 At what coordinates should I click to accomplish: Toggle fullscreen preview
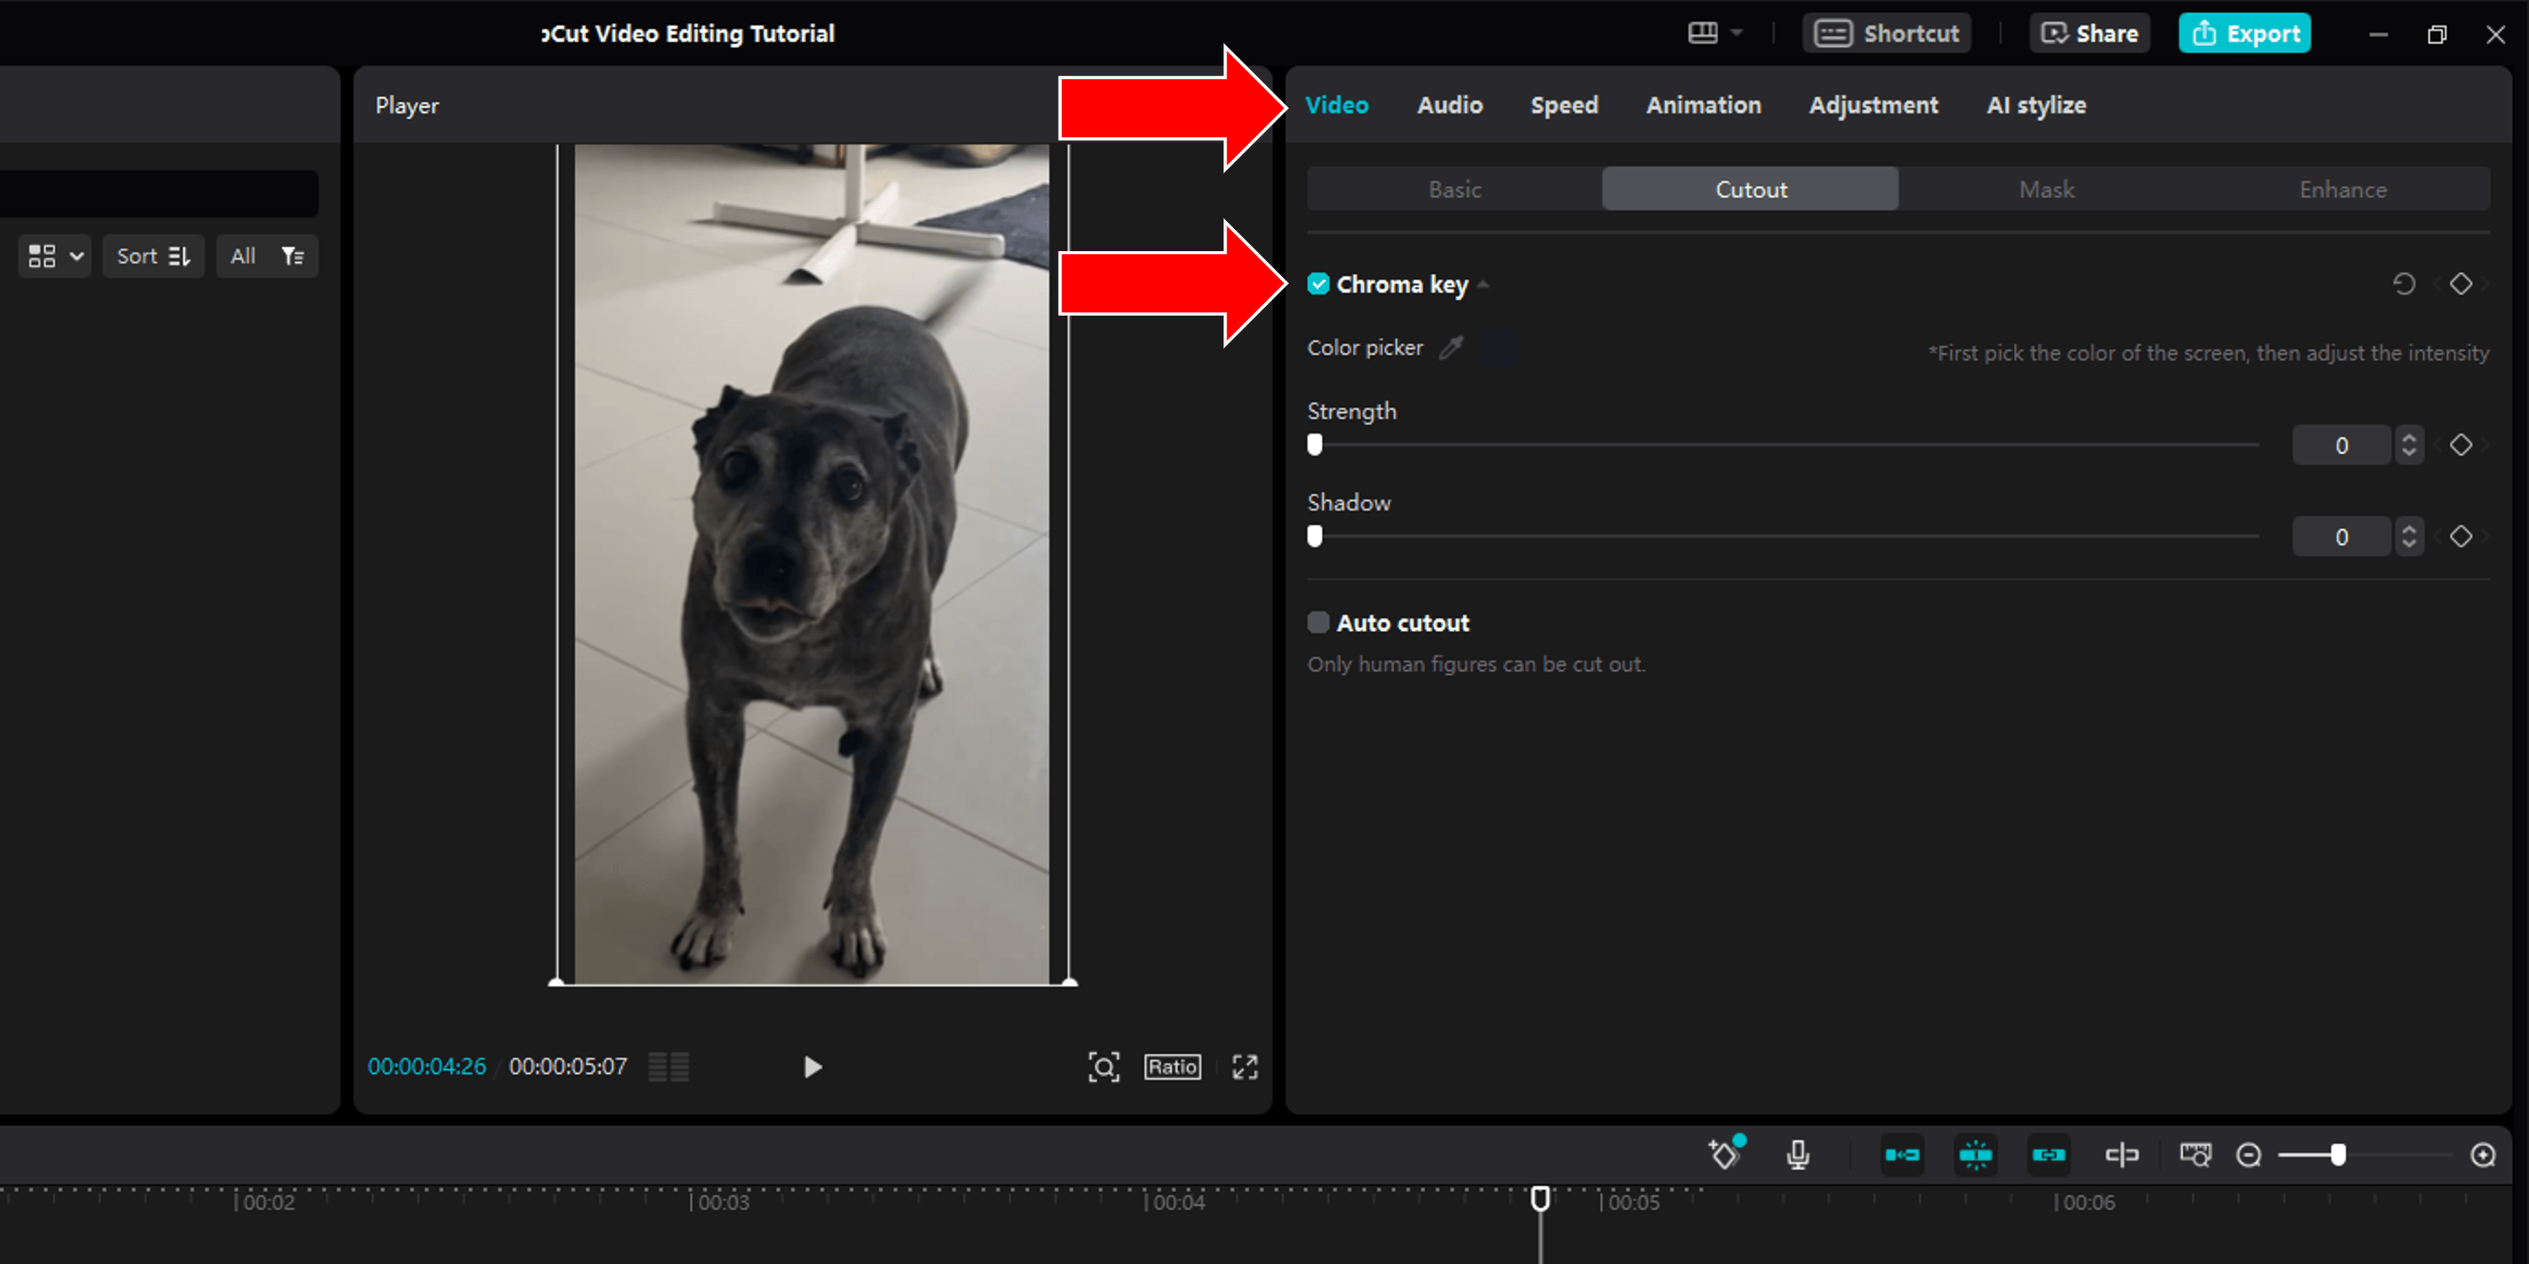coord(1244,1066)
